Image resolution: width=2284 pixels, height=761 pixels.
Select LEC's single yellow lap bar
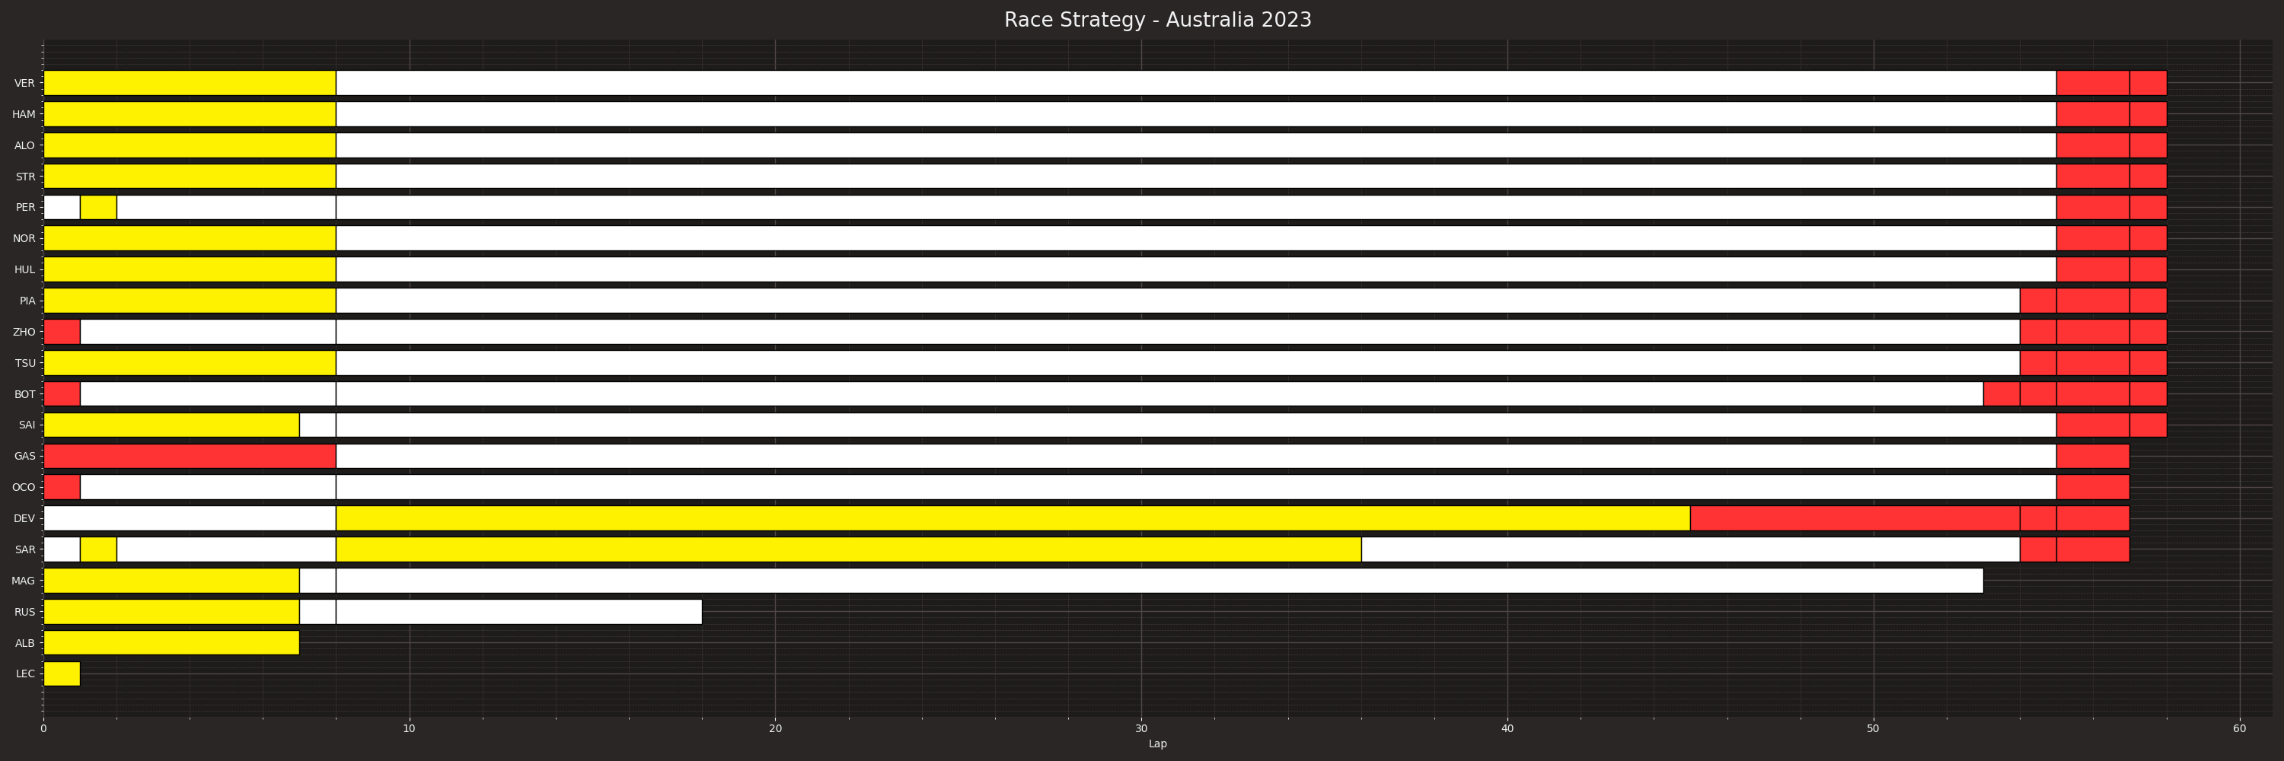[62, 674]
